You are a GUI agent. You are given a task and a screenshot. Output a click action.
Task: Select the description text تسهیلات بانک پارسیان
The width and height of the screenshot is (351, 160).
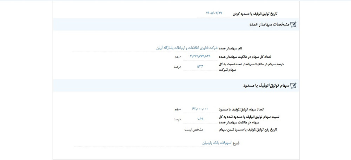(x=217, y=143)
